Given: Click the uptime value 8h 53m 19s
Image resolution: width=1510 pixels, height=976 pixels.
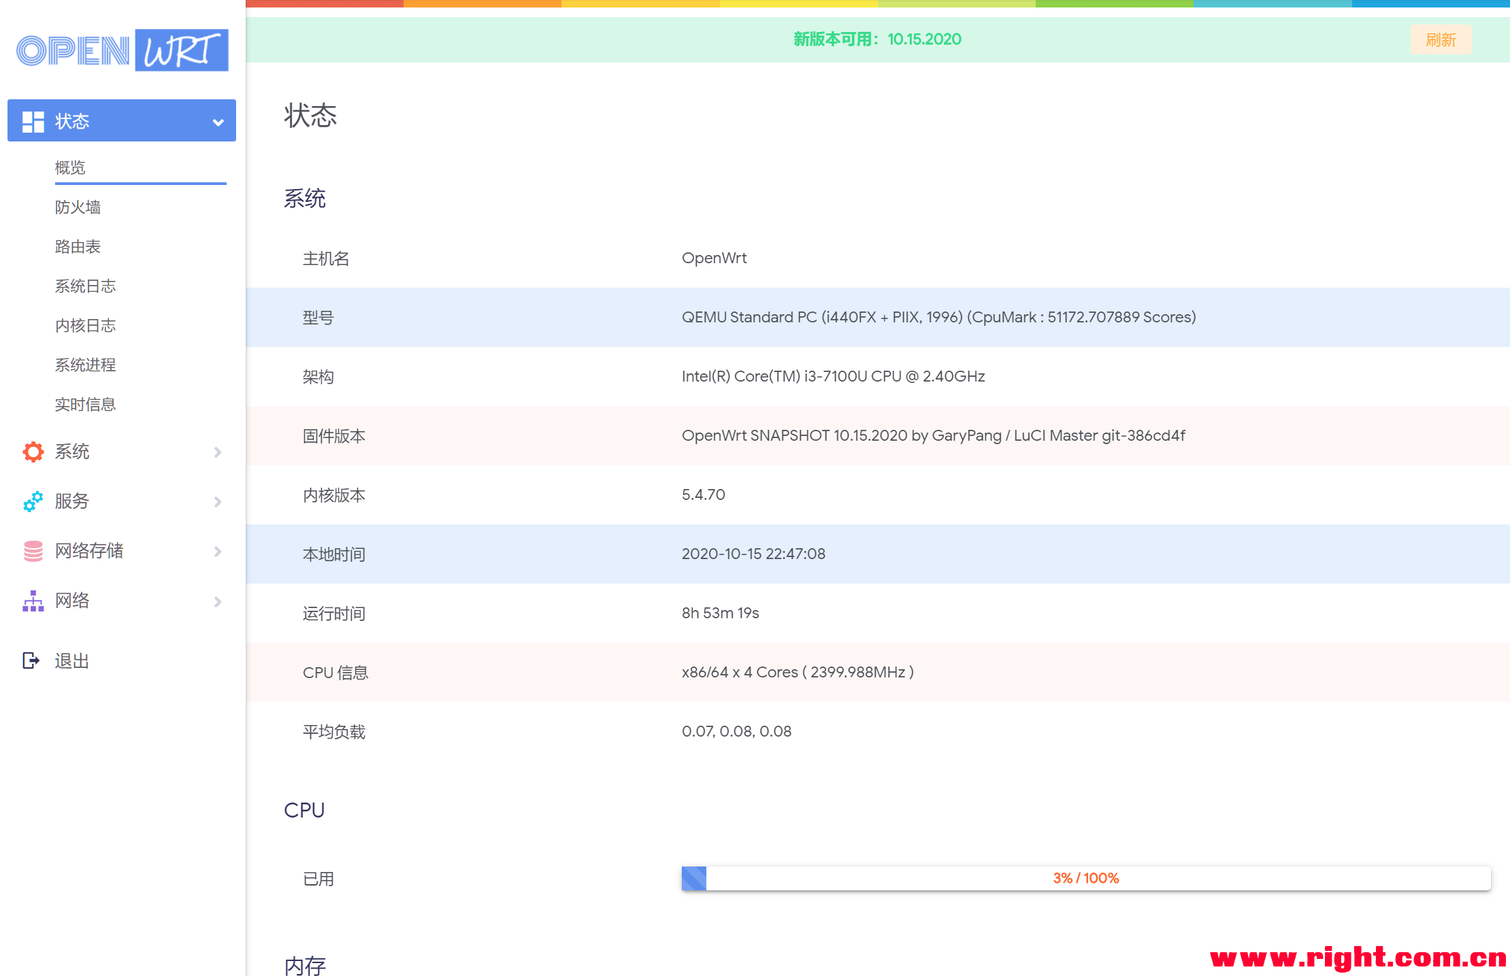Looking at the screenshot, I should point(720,613).
